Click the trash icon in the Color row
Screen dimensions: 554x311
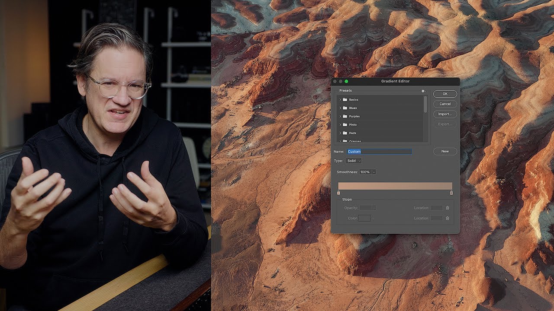(448, 218)
